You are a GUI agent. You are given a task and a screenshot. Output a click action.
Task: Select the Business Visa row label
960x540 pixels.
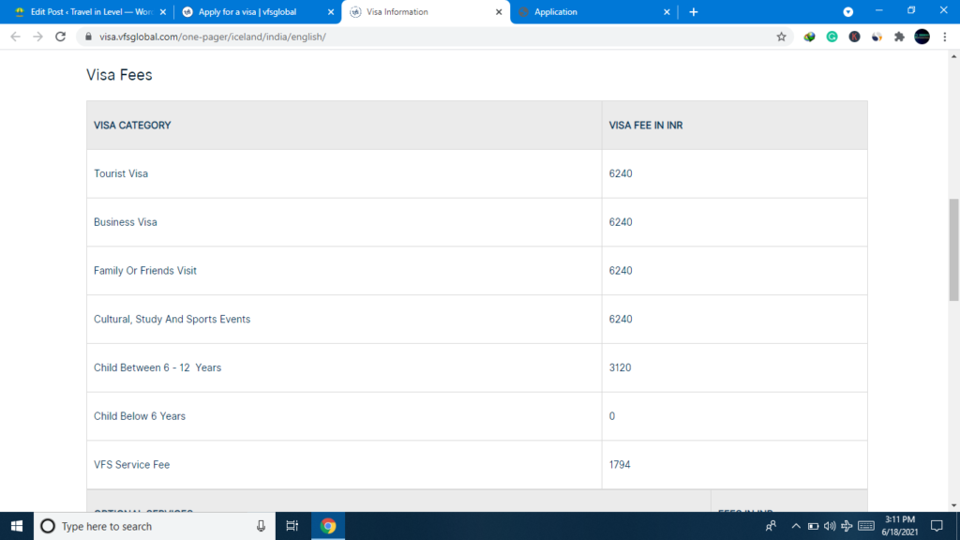pos(126,222)
